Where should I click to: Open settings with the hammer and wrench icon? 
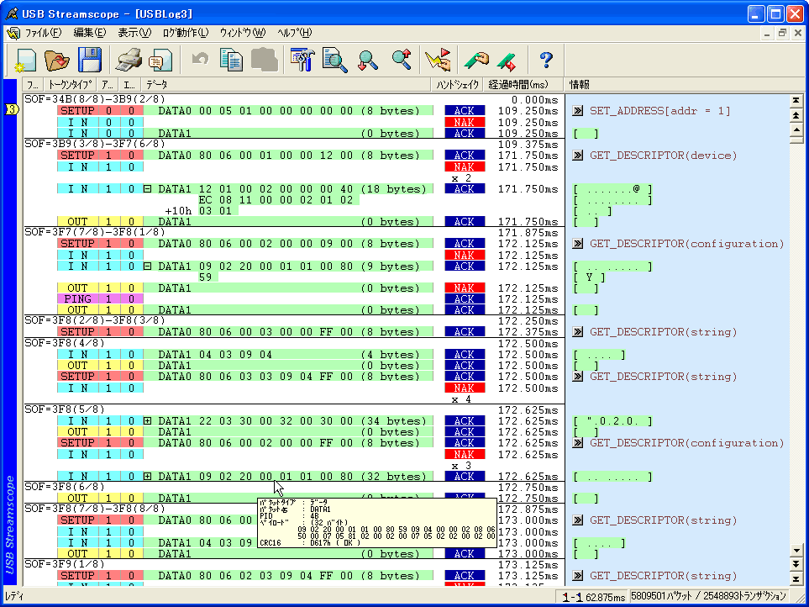(302, 60)
